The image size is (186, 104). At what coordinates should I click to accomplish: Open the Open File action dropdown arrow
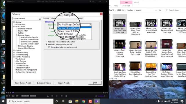point(90,25)
